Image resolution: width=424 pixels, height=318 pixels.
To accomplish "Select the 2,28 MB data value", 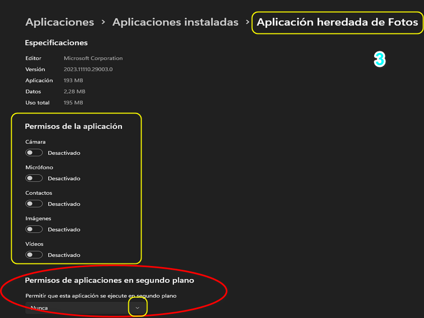I will pos(74,91).
